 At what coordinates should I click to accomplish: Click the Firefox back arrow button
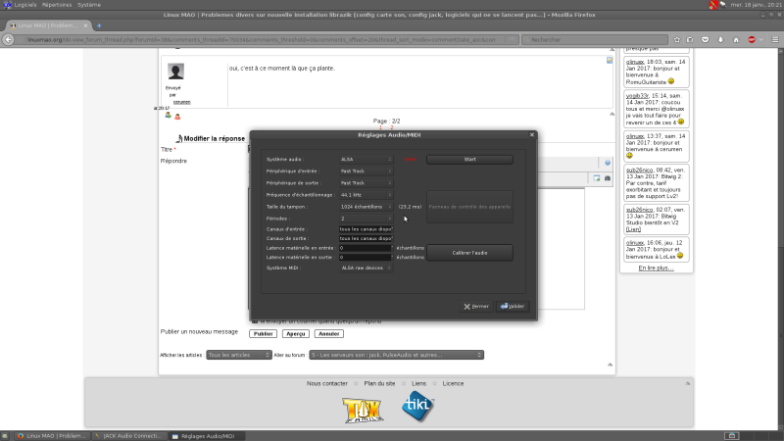point(9,39)
